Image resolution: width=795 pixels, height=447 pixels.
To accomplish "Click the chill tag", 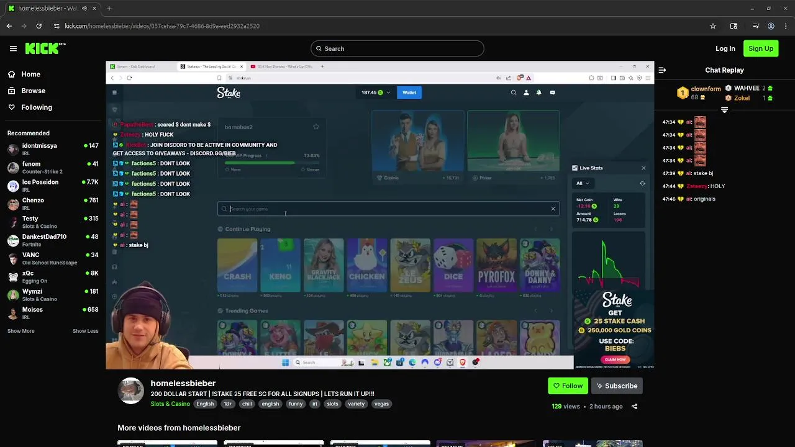I will point(247,404).
